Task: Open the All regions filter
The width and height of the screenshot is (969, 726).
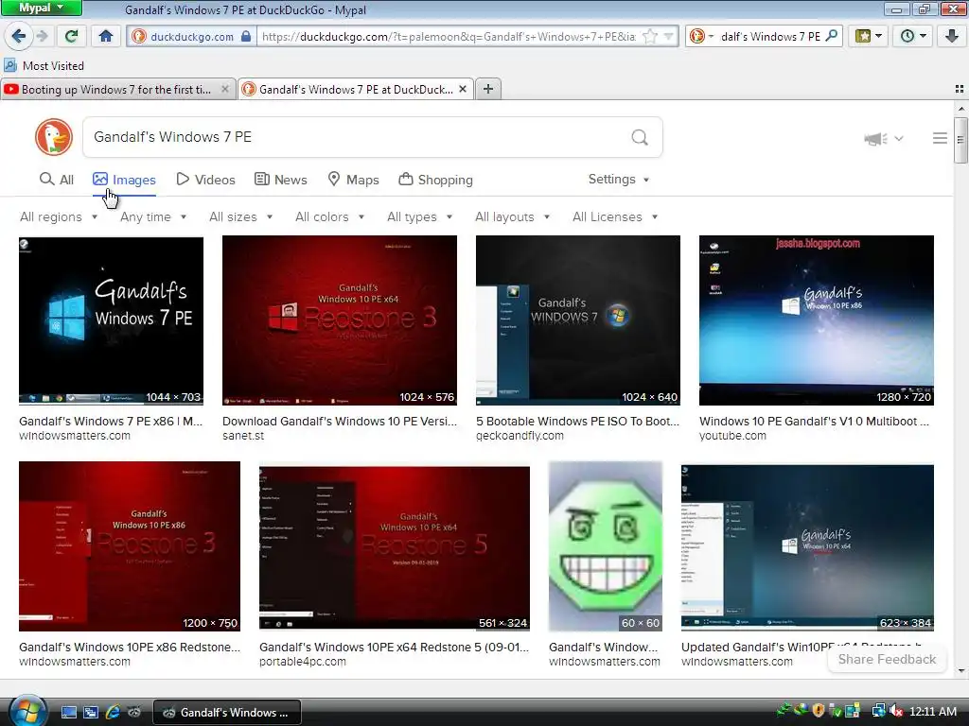Action: pyautogui.click(x=59, y=216)
